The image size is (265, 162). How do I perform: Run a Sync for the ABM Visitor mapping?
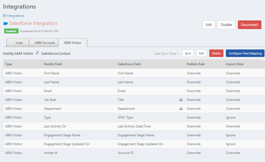(188, 53)
